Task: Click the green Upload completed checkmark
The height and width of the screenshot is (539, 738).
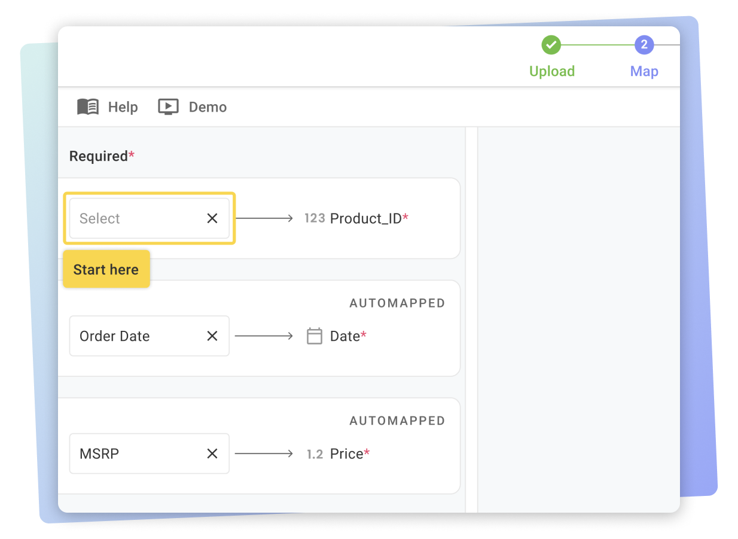Action: pyautogui.click(x=551, y=45)
